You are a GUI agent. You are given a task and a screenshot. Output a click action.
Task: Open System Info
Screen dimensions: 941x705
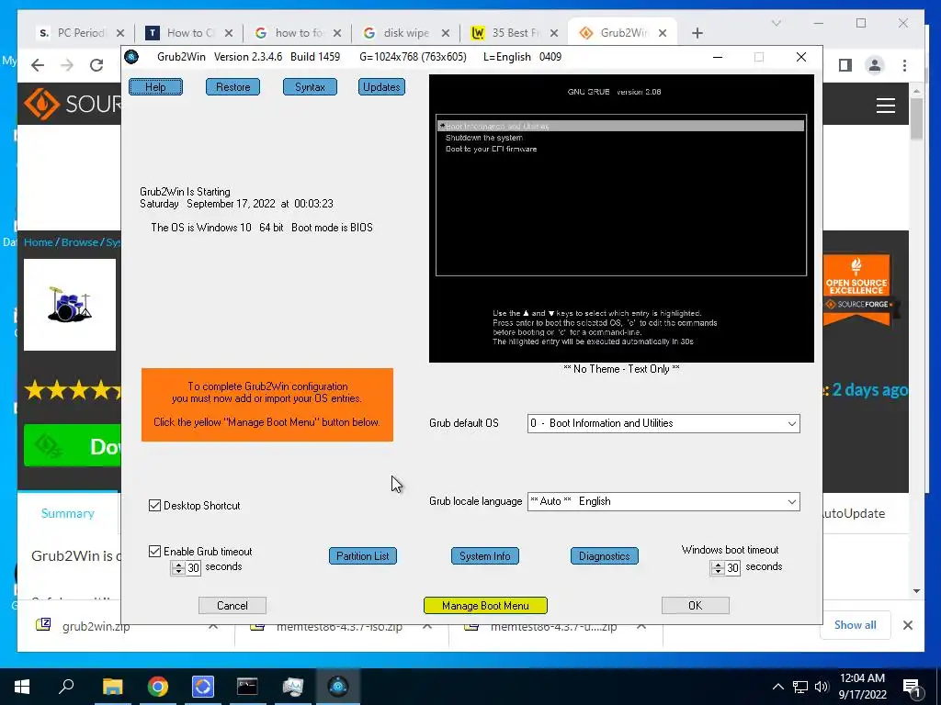pyautogui.click(x=485, y=555)
